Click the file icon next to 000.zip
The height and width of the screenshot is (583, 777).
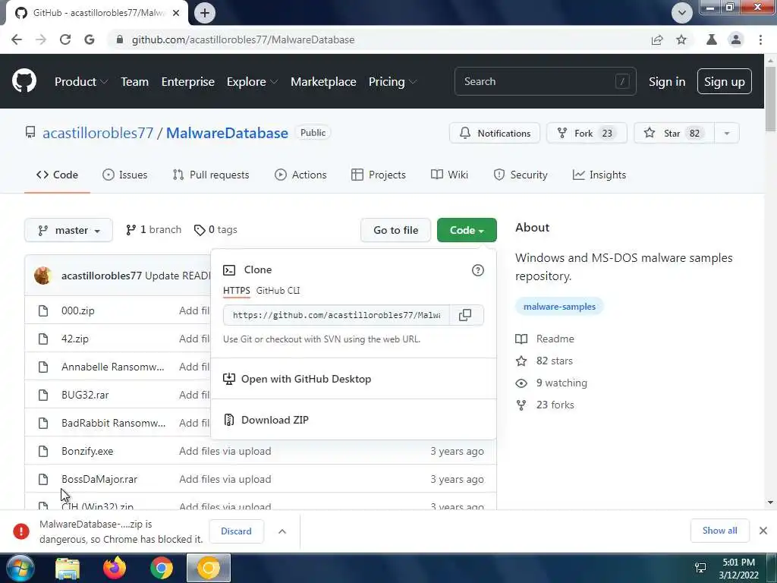point(43,310)
